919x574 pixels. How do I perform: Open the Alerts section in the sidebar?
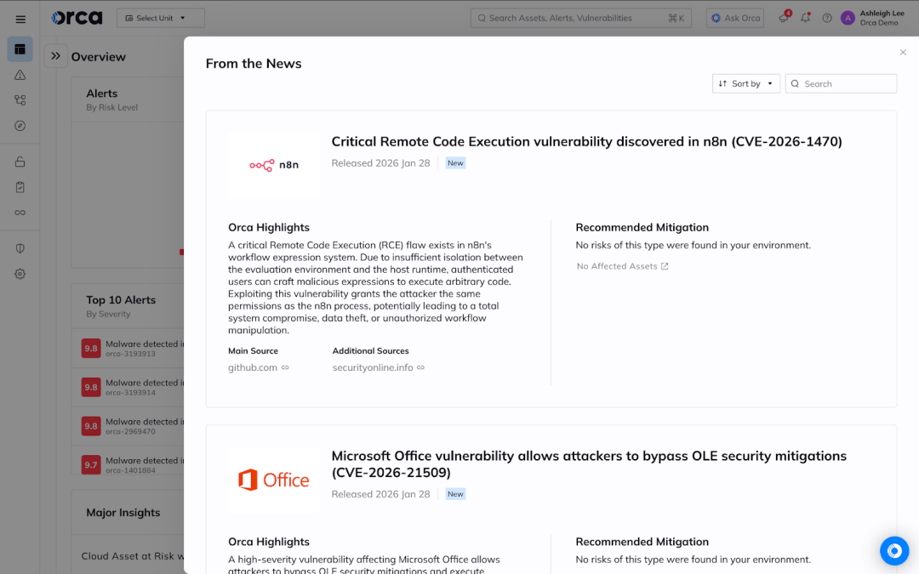click(20, 75)
